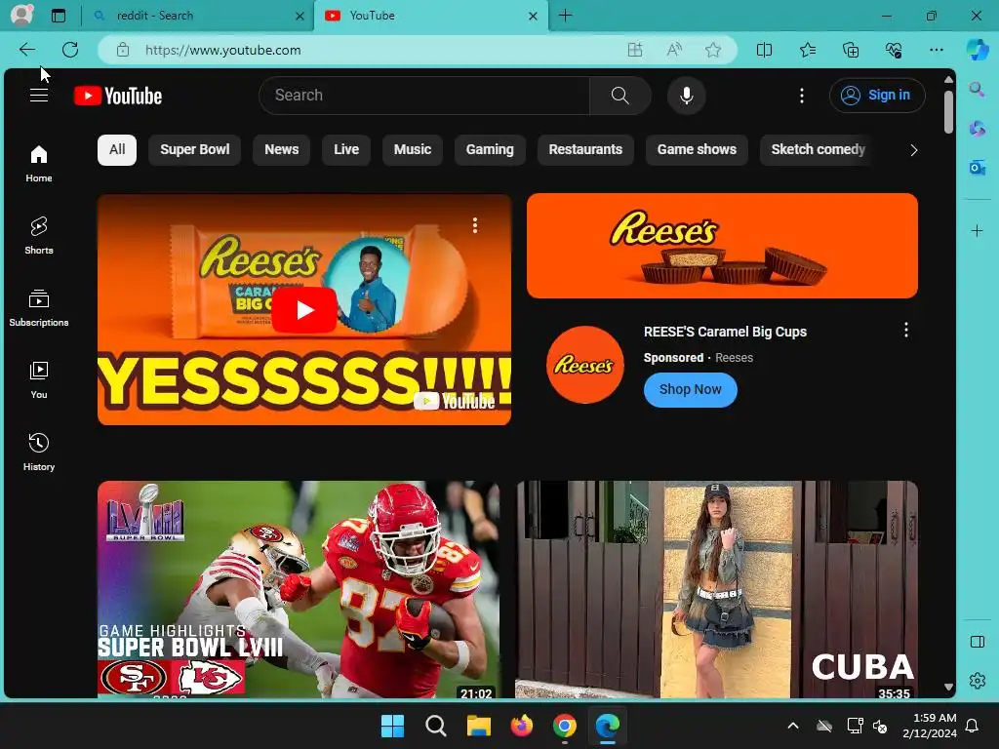Open Edge tab actions menu
The height and width of the screenshot is (749, 999).
58,16
